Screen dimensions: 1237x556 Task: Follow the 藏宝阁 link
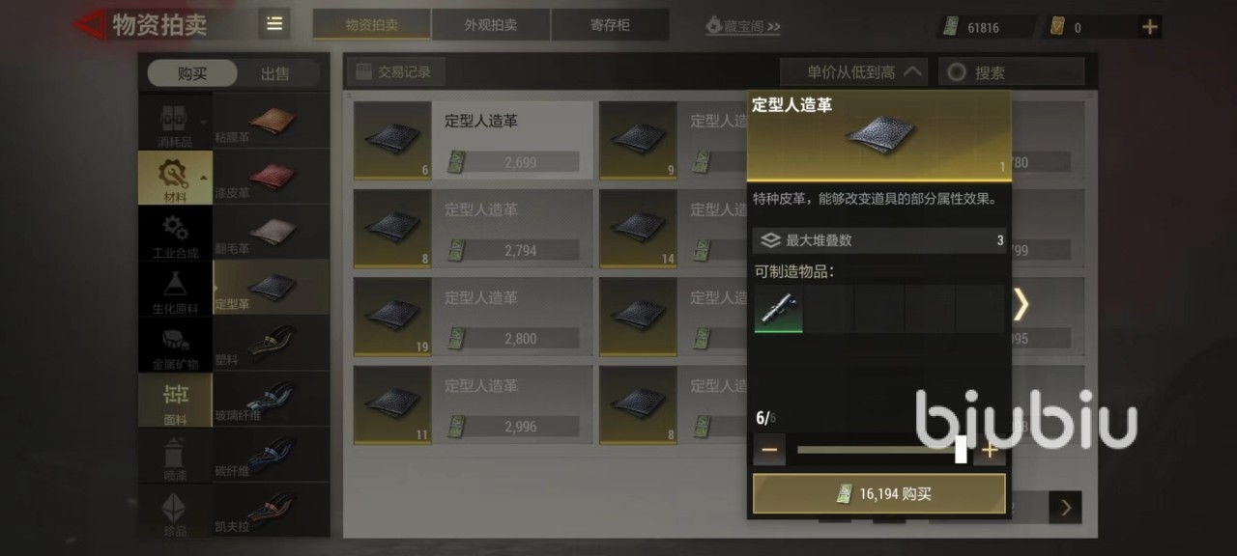coord(742,26)
